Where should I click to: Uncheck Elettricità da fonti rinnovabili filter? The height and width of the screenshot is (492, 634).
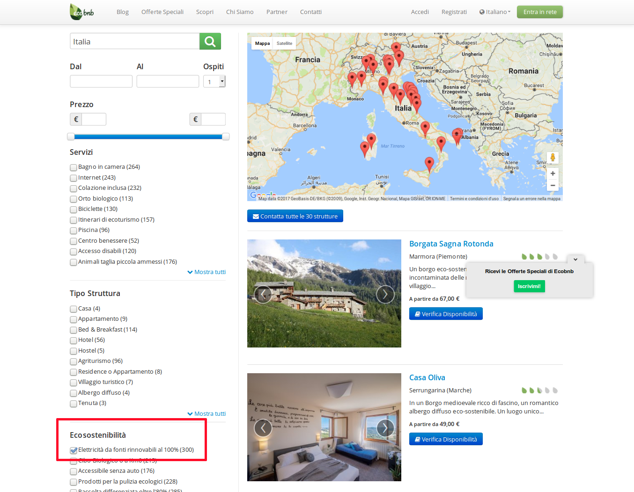click(74, 450)
